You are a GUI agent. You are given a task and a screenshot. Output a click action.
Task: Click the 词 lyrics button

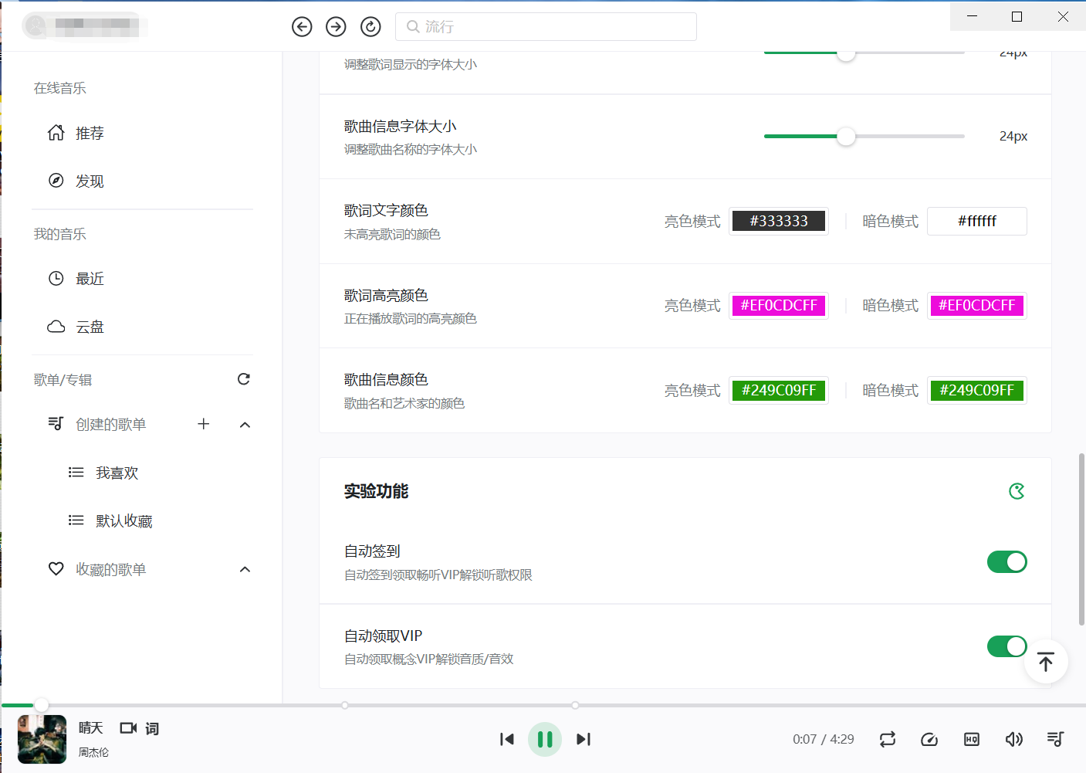pyautogui.click(x=152, y=728)
